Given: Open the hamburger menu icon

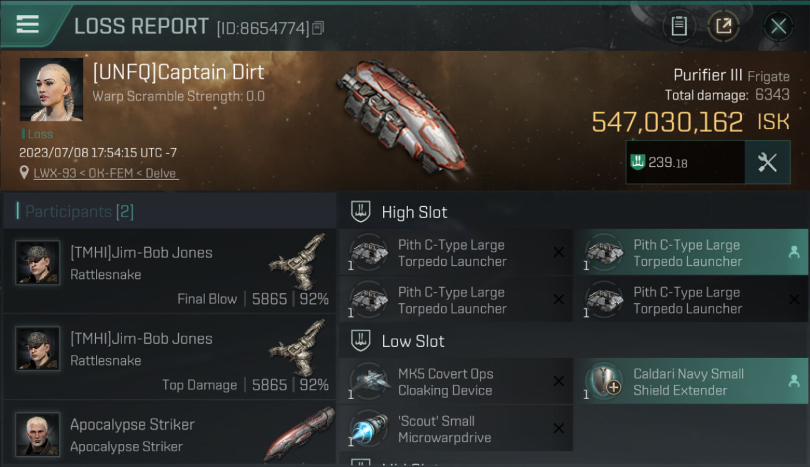Looking at the screenshot, I should coord(28,24).
